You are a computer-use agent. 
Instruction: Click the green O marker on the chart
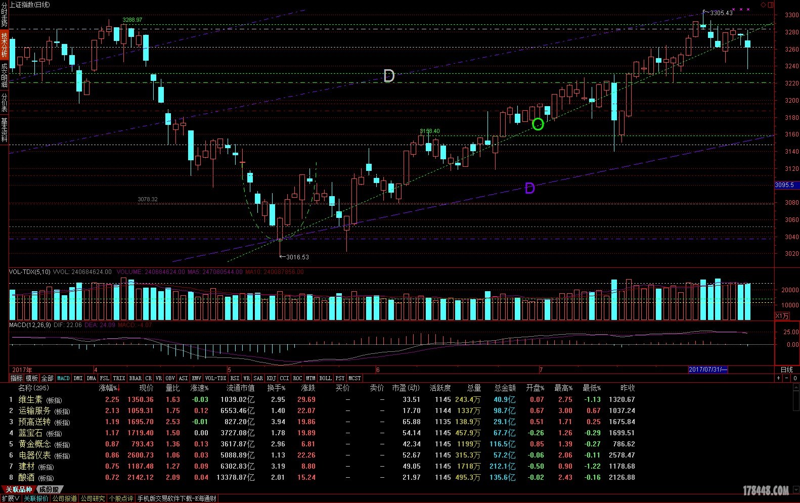click(538, 124)
